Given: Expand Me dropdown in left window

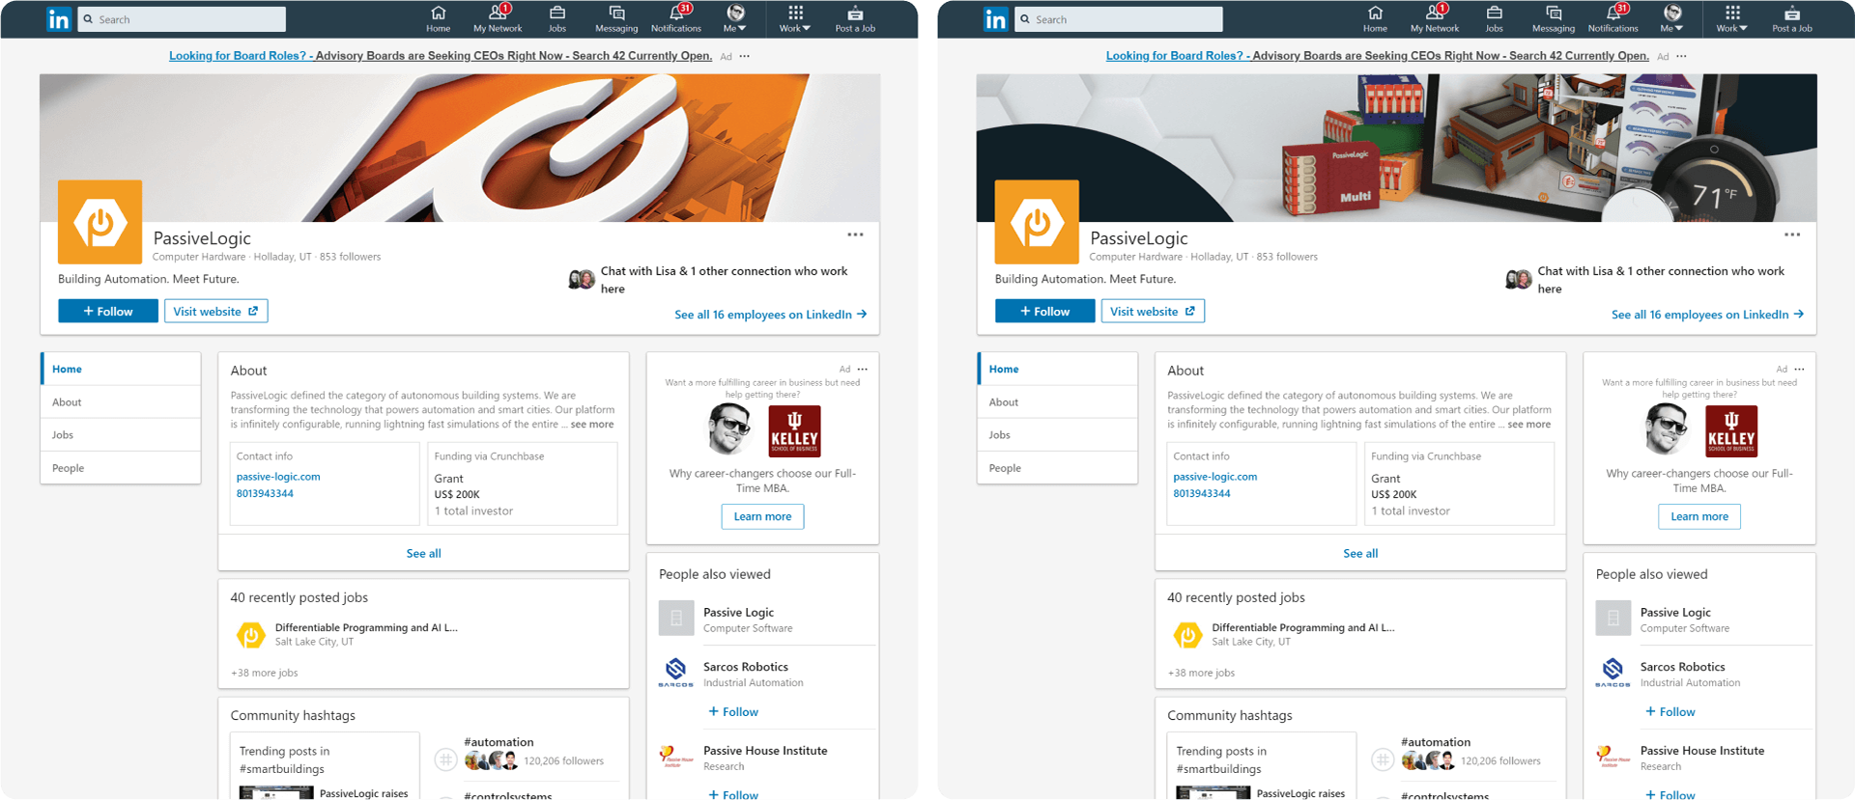Looking at the screenshot, I should 735,18.
